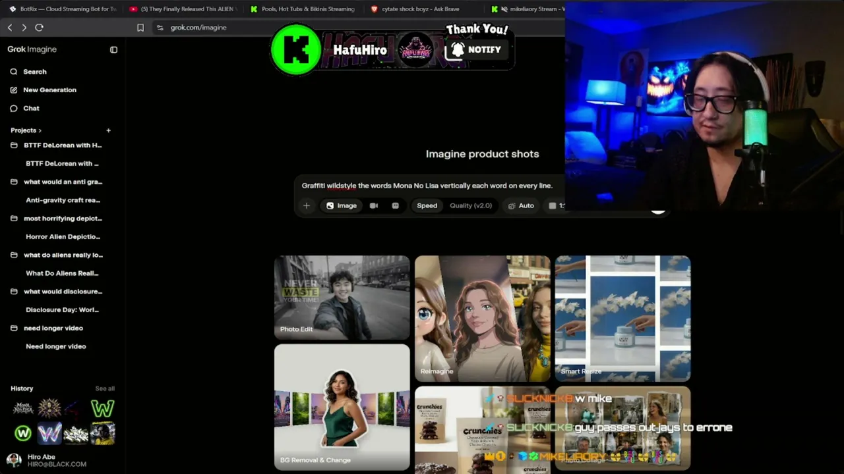The height and width of the screenshot is (474, 844).
Task: Open the Reimagine example card
Action: coord(483,319)
